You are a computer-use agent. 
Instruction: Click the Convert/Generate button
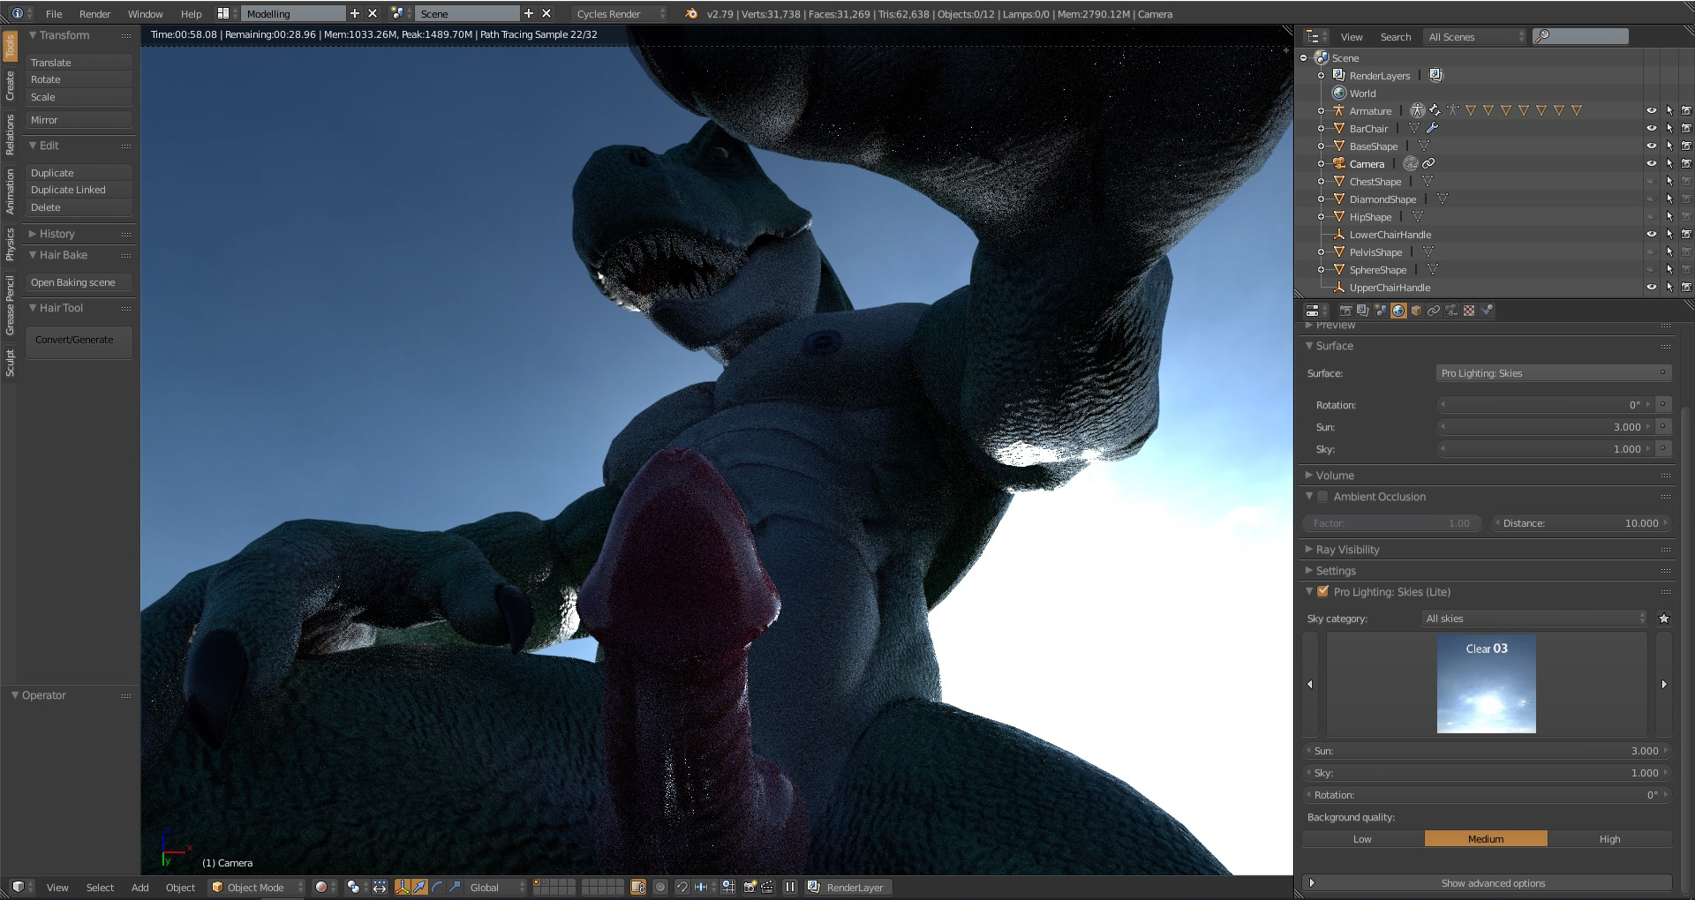coord(79,341)
